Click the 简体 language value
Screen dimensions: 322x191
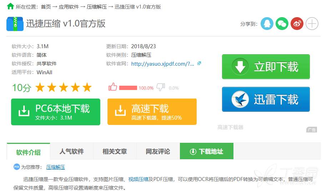click(41, 55)
